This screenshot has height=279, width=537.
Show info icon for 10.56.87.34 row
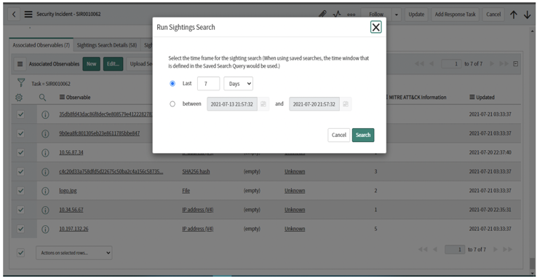click(x=45, y=153)
